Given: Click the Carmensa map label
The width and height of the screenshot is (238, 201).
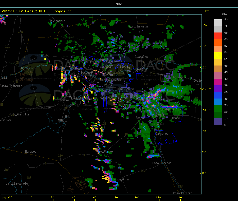Looking at the screenshot, I should coord(162,134).
